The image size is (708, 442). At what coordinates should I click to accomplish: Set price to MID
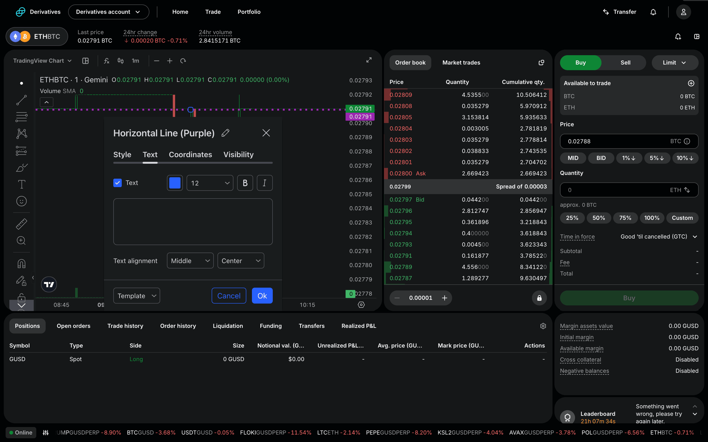(573, 158)
